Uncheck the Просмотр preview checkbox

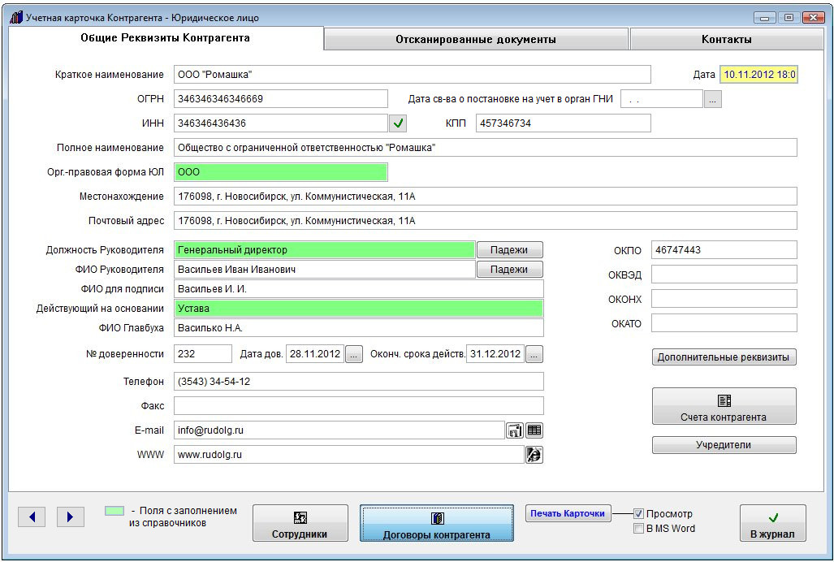click(x=639, y=513)
